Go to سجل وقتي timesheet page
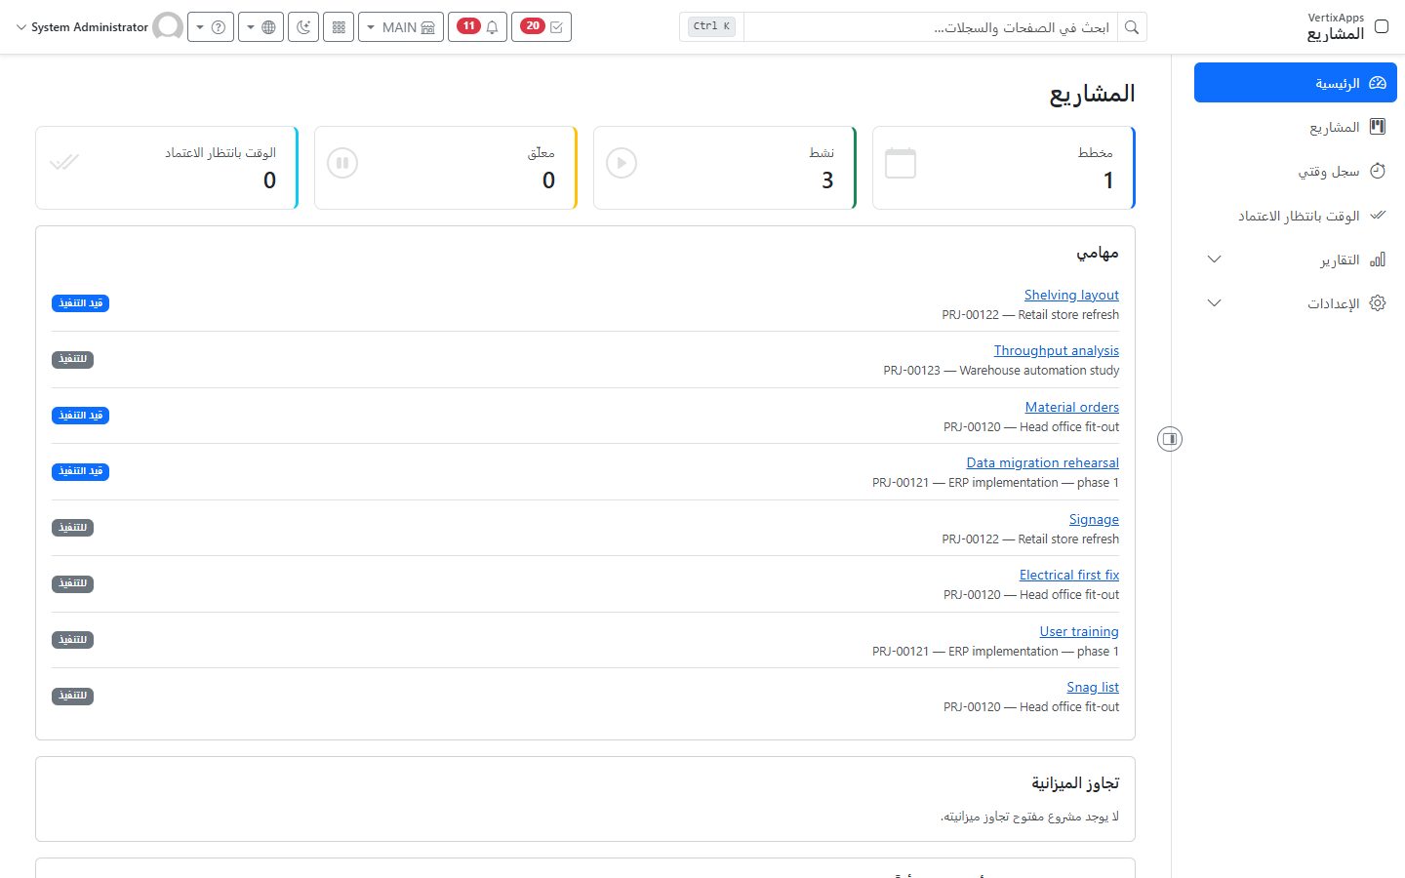The width and height of the screenshot is (1405, 878). 1295,171
